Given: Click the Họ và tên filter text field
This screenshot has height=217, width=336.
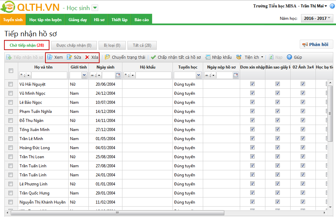Looking at the screenshot, I should 49,75.
